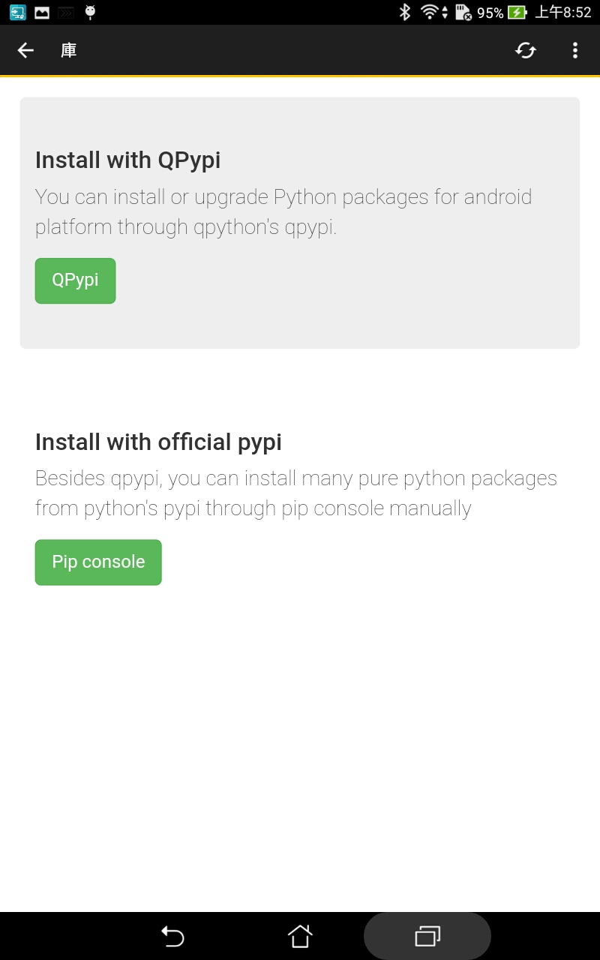Tap the picture notification icon in status bar
Screen dimensions: 600x960
tap(42, 12)
